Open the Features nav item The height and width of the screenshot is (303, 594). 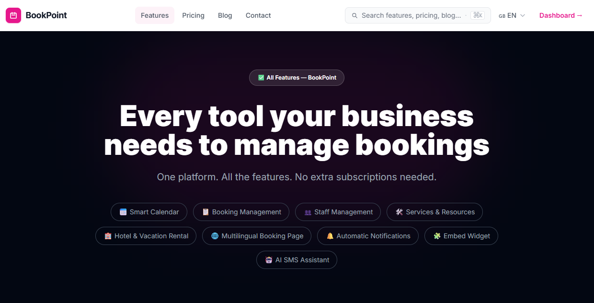click(x=155, y=15)
